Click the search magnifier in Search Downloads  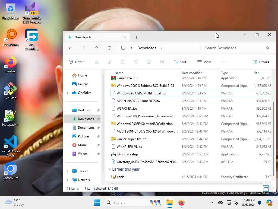[267, 48]
